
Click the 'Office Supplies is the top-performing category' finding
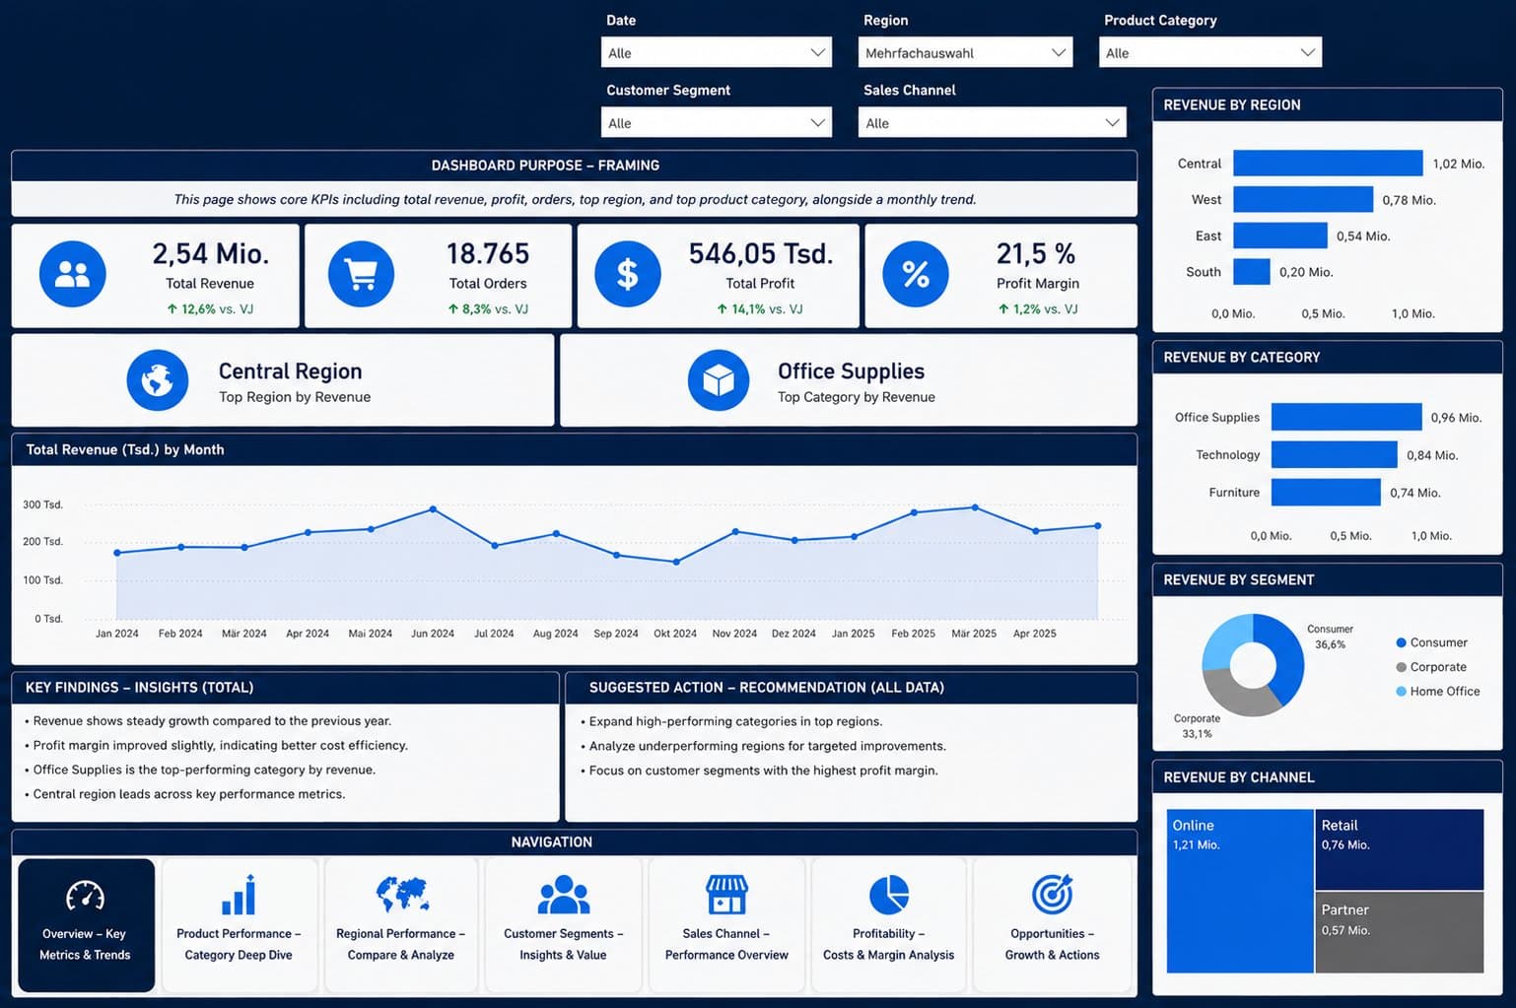[x=200, y=770]
